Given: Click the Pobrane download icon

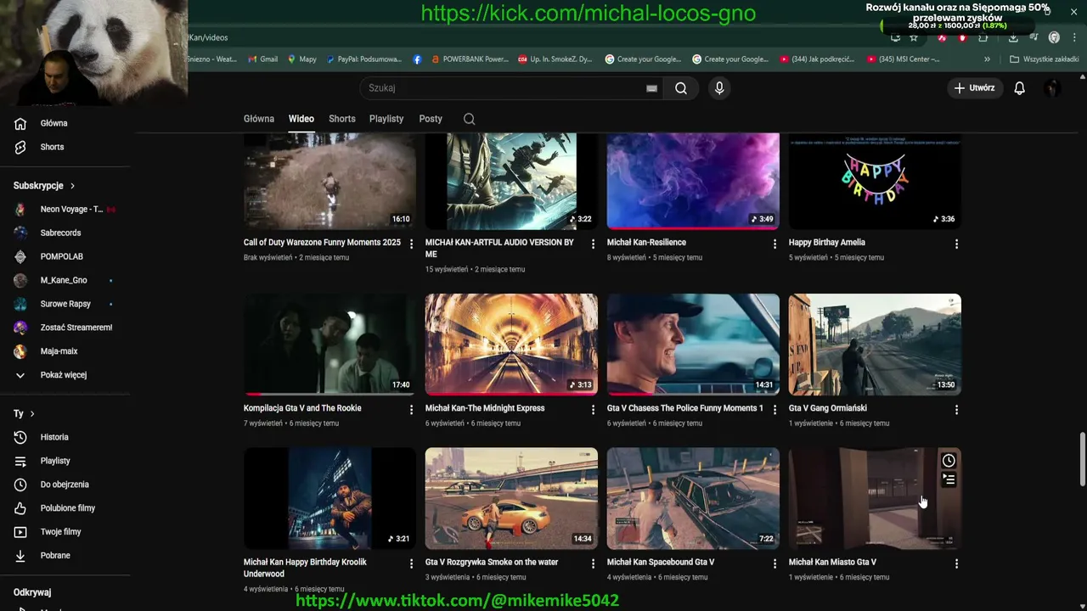Looking at the screenshot, I should [20, 556].
